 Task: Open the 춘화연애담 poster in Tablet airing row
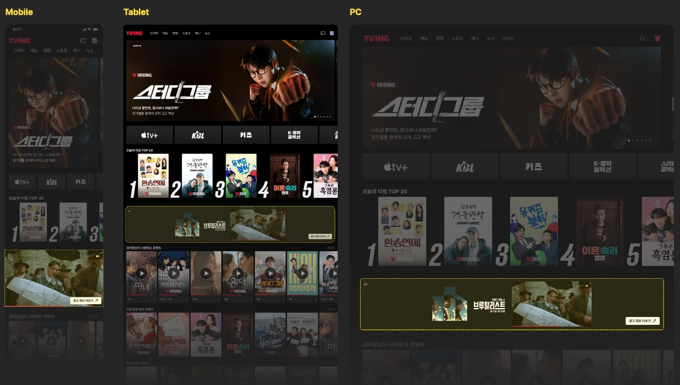[141, 335]
